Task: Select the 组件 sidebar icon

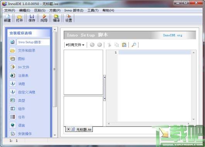Action: pos(12,109)
